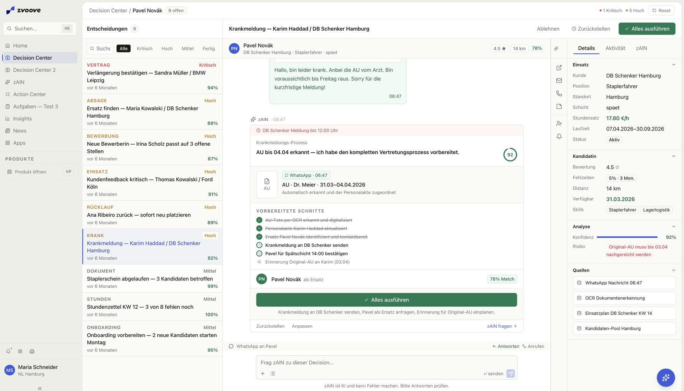Click document icon in action rail
This screenshot has height=391, width=684.
[559, 106]
